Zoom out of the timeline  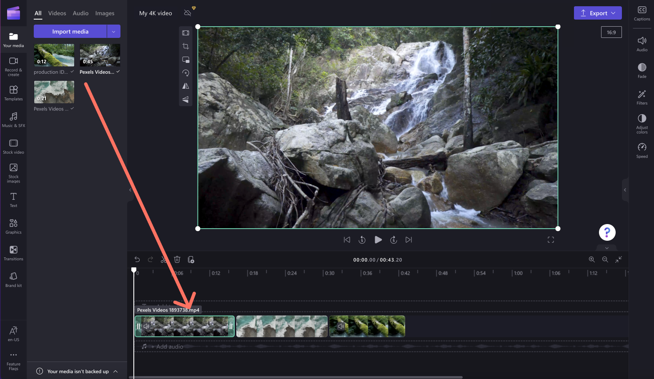605,259
